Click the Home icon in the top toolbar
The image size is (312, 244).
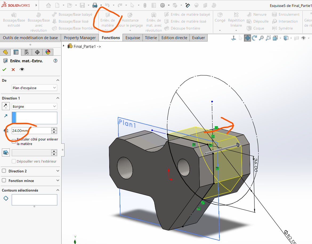tap(48, 5)
